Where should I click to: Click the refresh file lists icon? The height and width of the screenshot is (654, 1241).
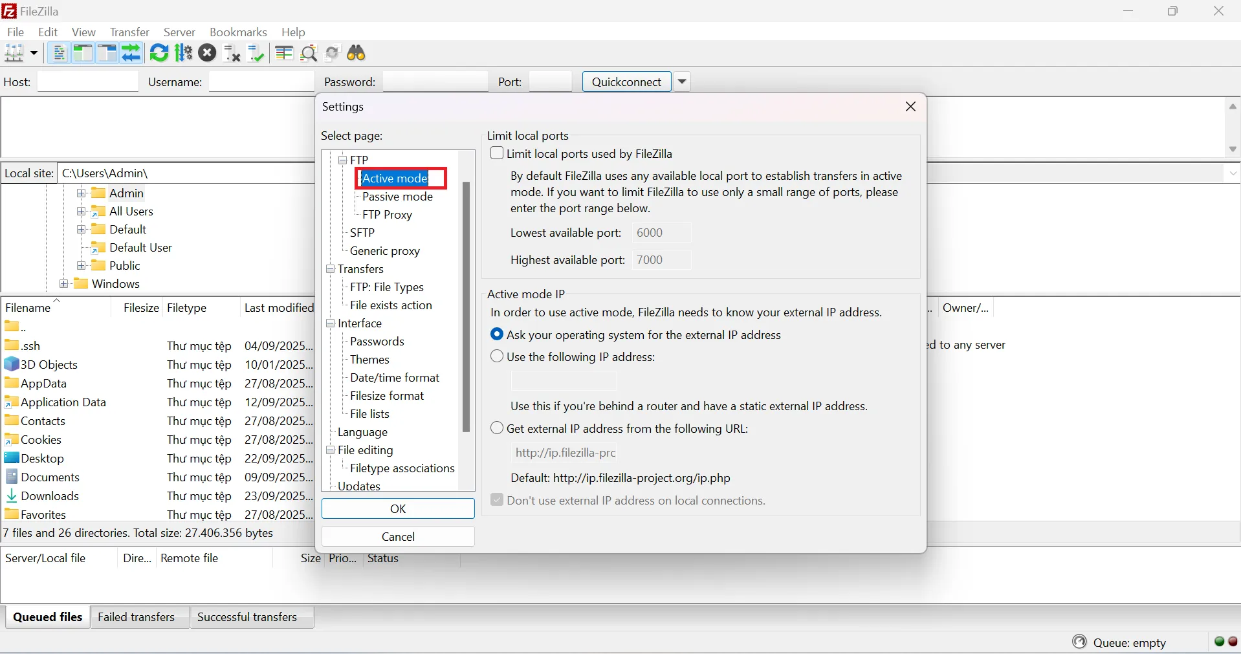[x=159, y=53]
